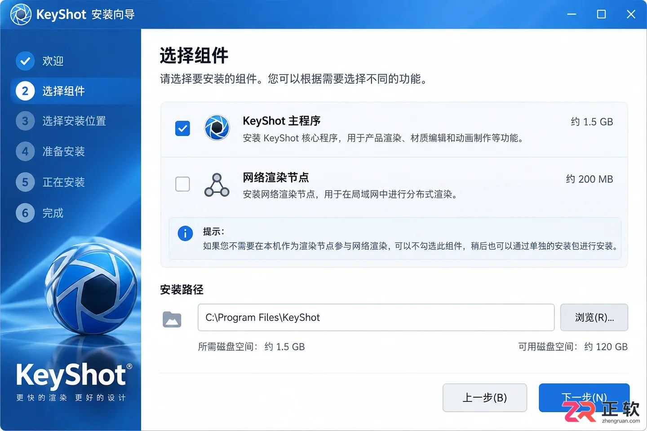Image resolution: width=647 pixels, height=431 pixels.
Task: Click the step 2 number circle
Action: click(x=25, y=91)
